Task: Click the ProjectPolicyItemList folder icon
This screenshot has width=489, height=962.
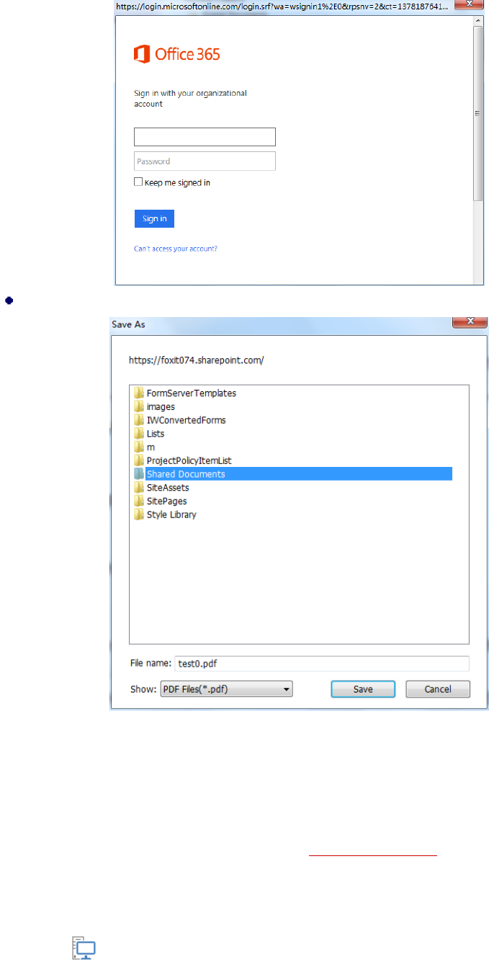Action: 139,460
